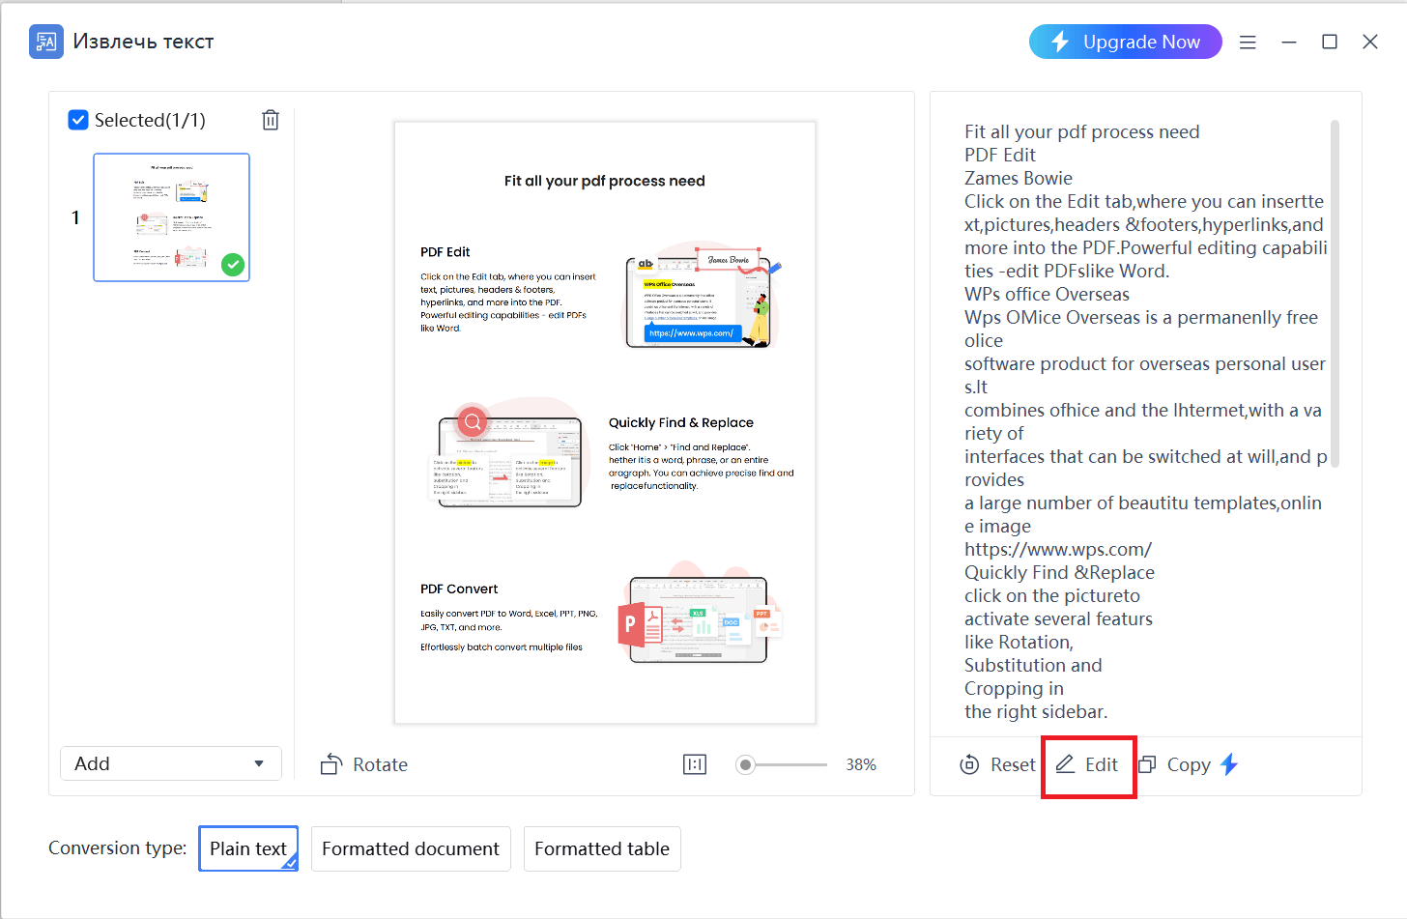Switch to Formatted document conversion
This screenshot has width=1407, height=919.
(411, 848)
